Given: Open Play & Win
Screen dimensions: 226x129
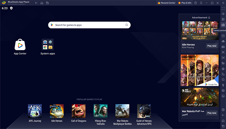Looking at the screenshot, I should (x=185, y=3).
